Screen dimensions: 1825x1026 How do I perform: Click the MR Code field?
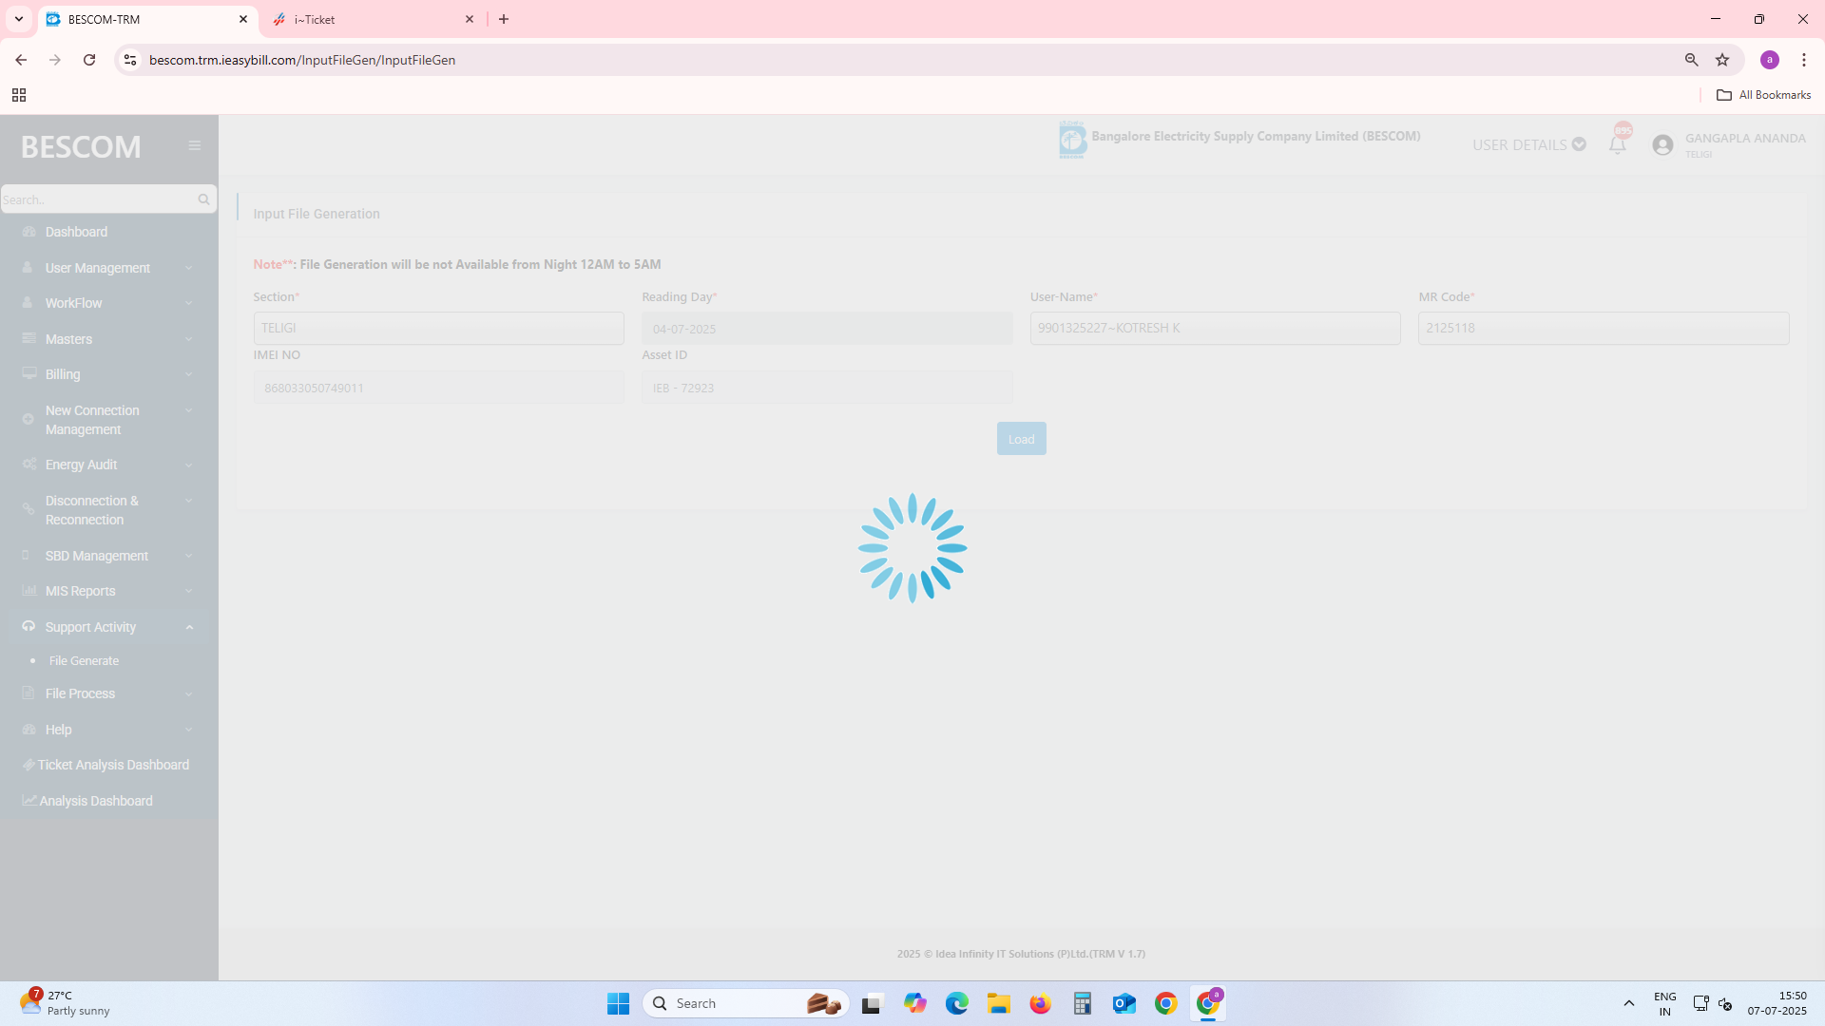pos(1604,328)
